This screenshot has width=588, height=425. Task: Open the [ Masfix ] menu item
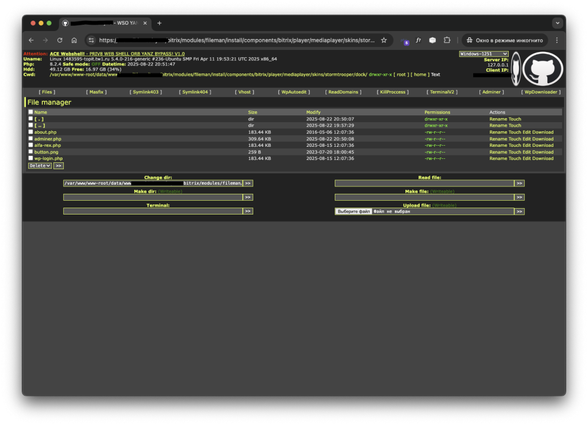(96, 92)
